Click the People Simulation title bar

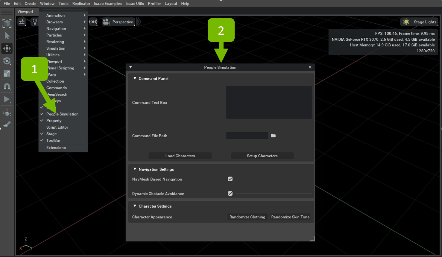point(220,67)
